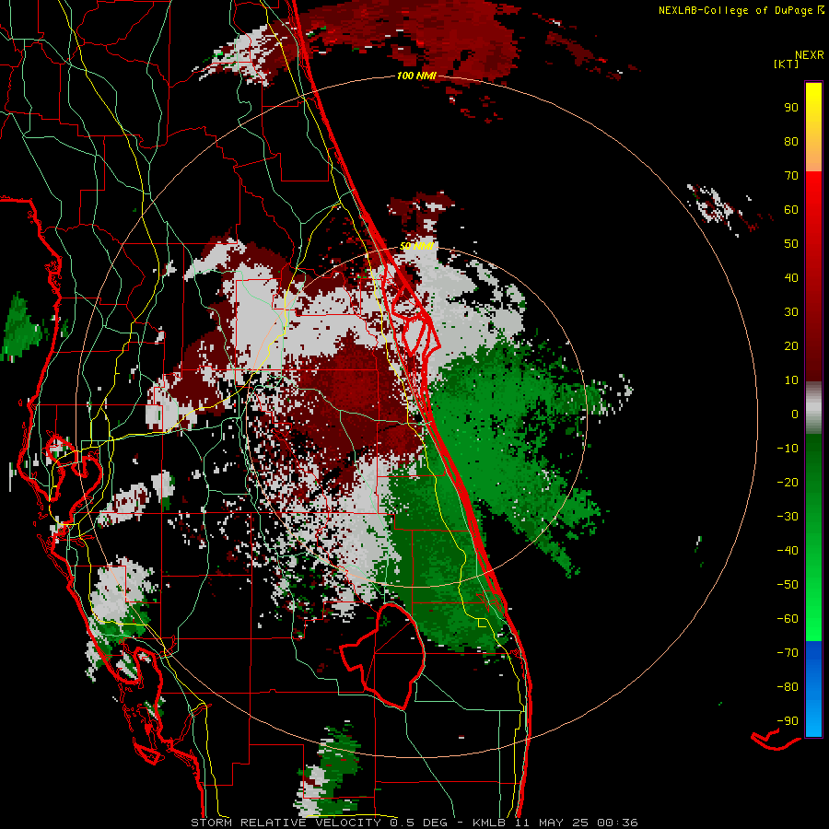Click the STORM RELATIVE VELOCITY caption text

click(286, 823)
